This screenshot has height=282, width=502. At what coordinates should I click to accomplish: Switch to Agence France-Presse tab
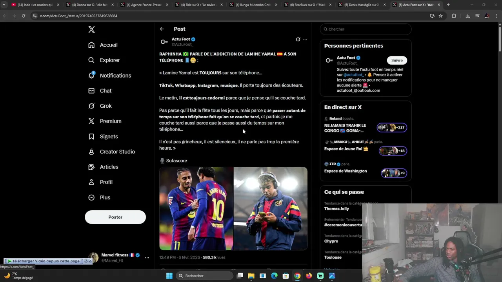[144, 5]
